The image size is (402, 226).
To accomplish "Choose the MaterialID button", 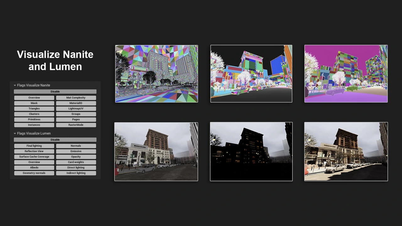I will pyautogui.click(x=76, y=103).
